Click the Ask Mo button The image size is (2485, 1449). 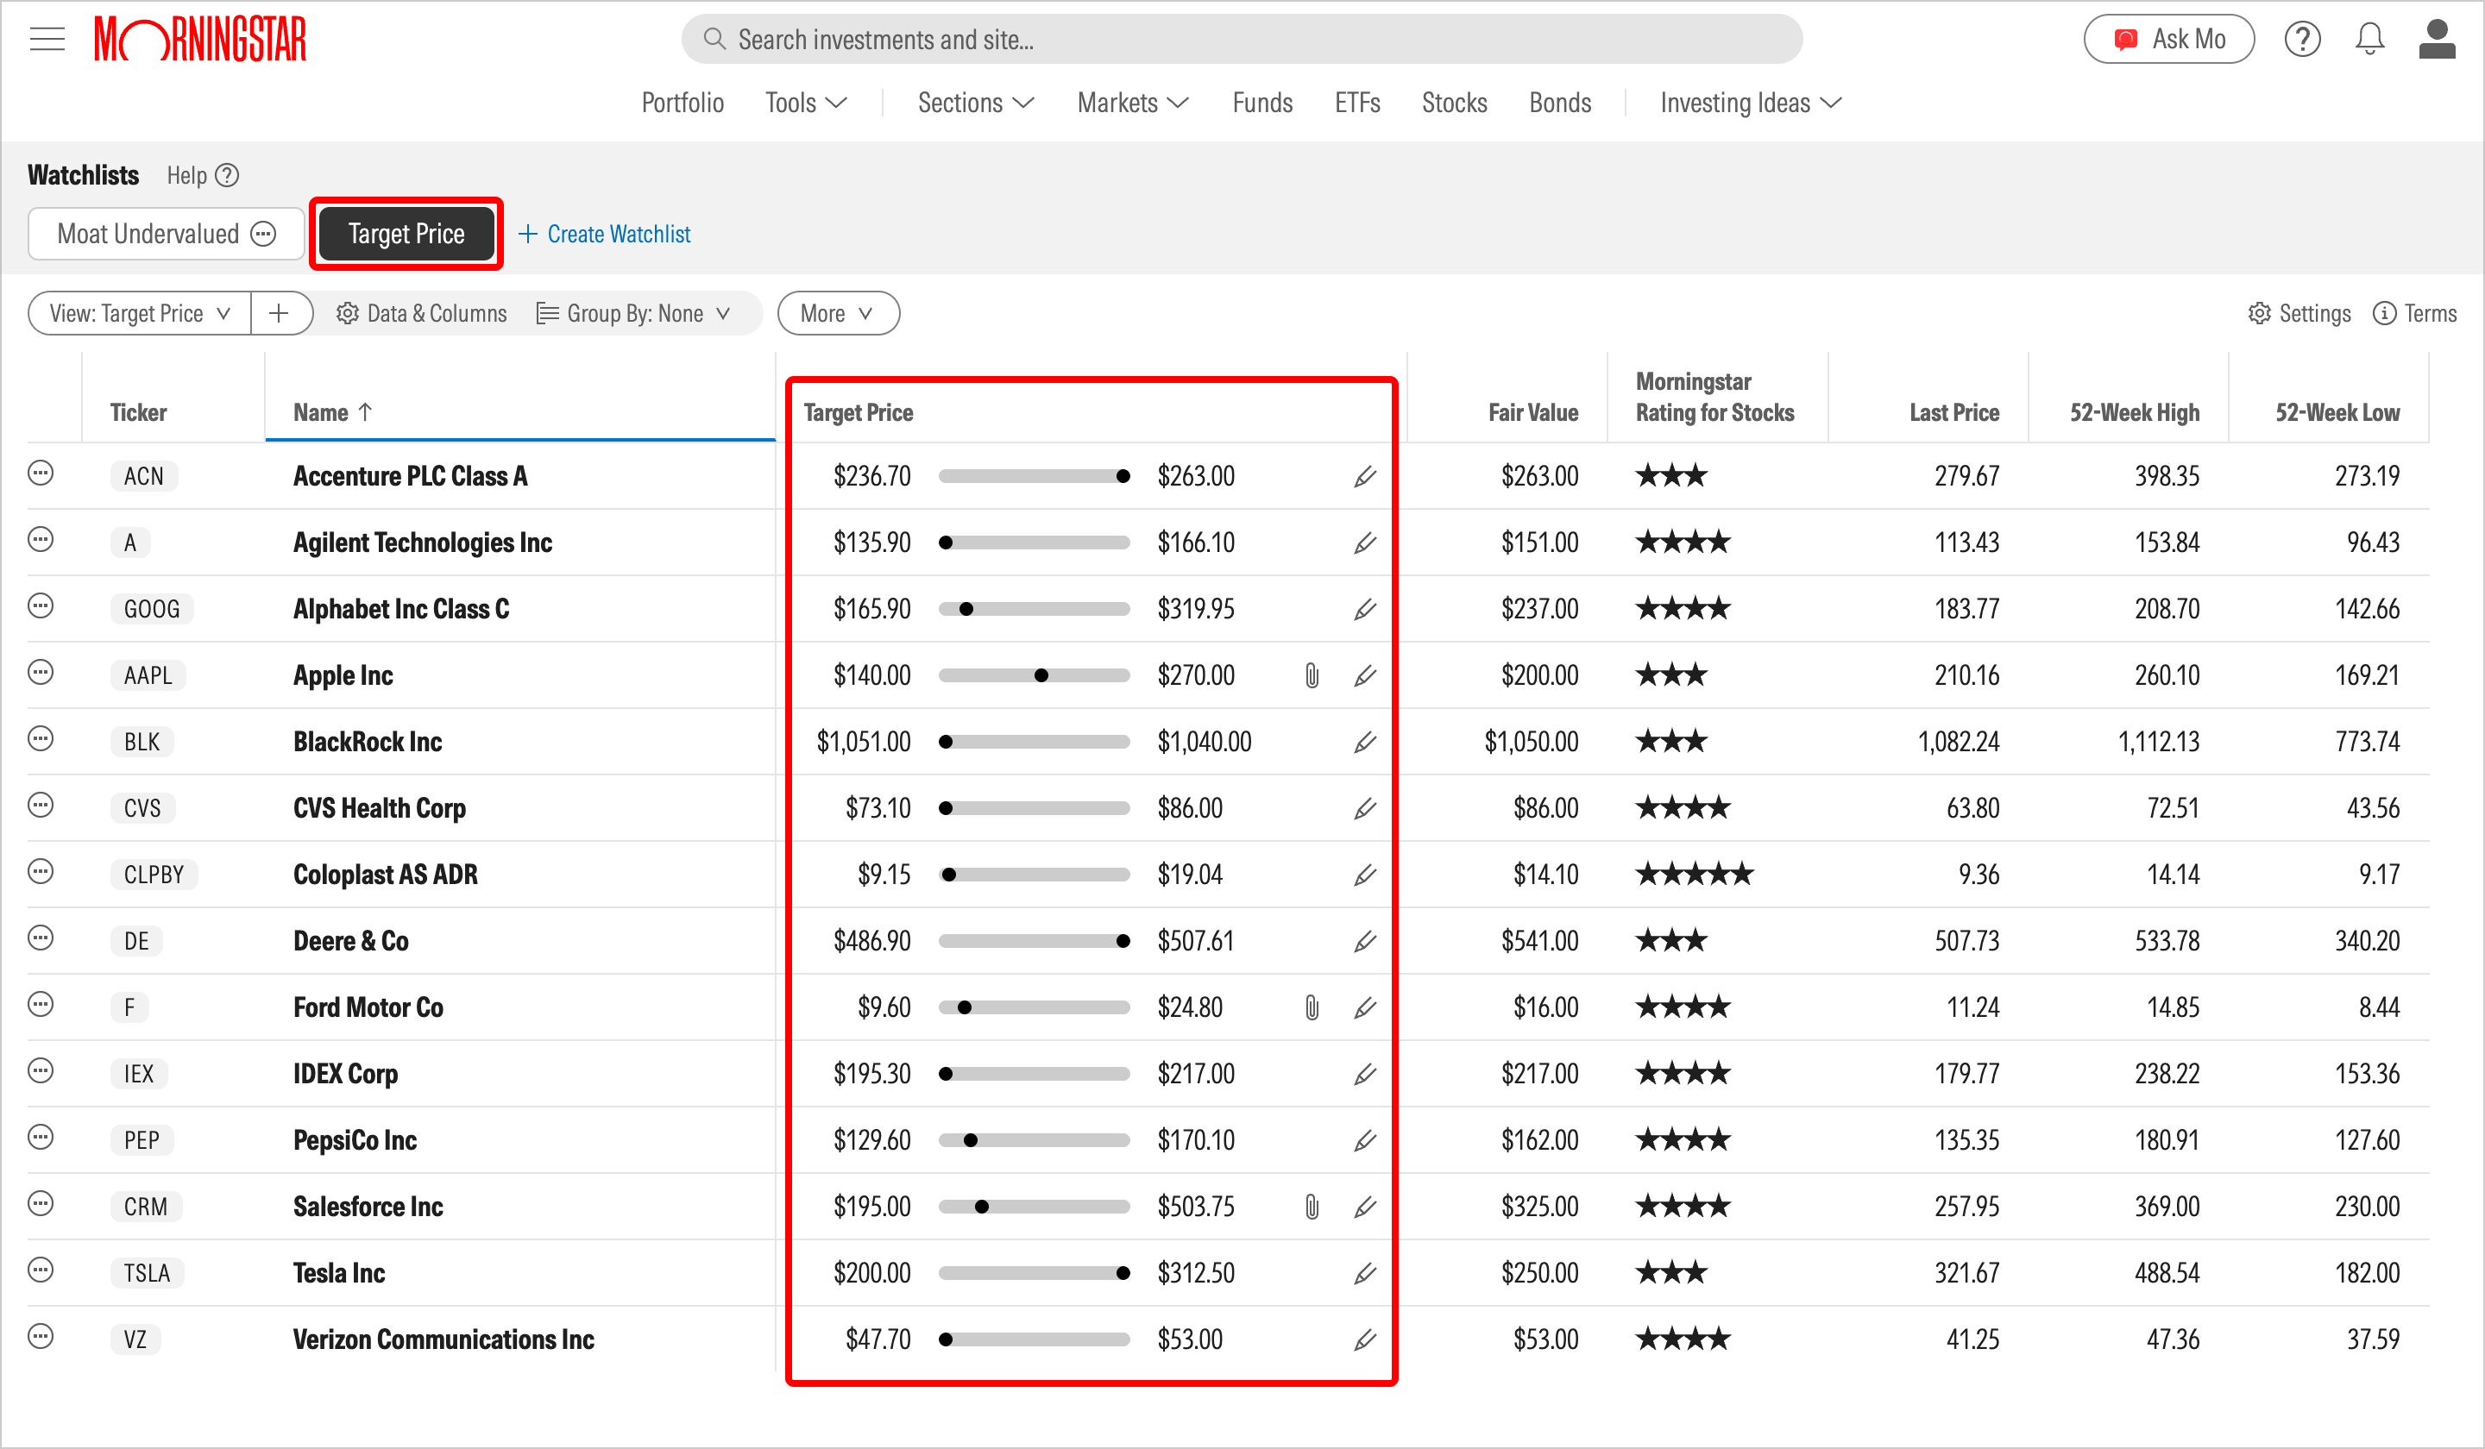(x=2167, y=40)
